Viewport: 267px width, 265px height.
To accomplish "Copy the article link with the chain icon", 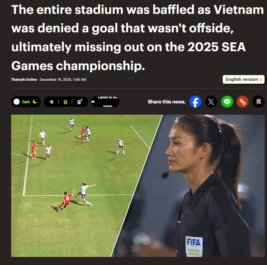I will click(242, 102).
